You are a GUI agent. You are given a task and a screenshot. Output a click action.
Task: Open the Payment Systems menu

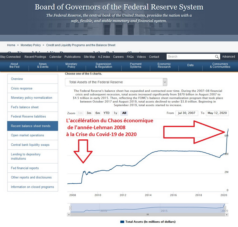[136, 65]
